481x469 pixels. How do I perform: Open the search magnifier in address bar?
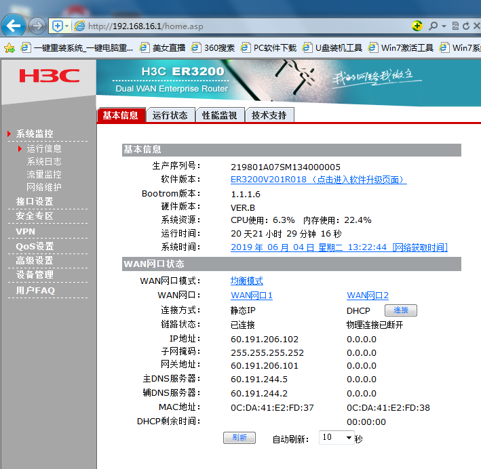(x=433, y=26)
